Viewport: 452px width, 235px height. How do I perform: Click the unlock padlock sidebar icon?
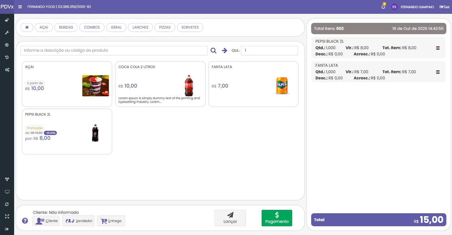click(x=7, y=20)
